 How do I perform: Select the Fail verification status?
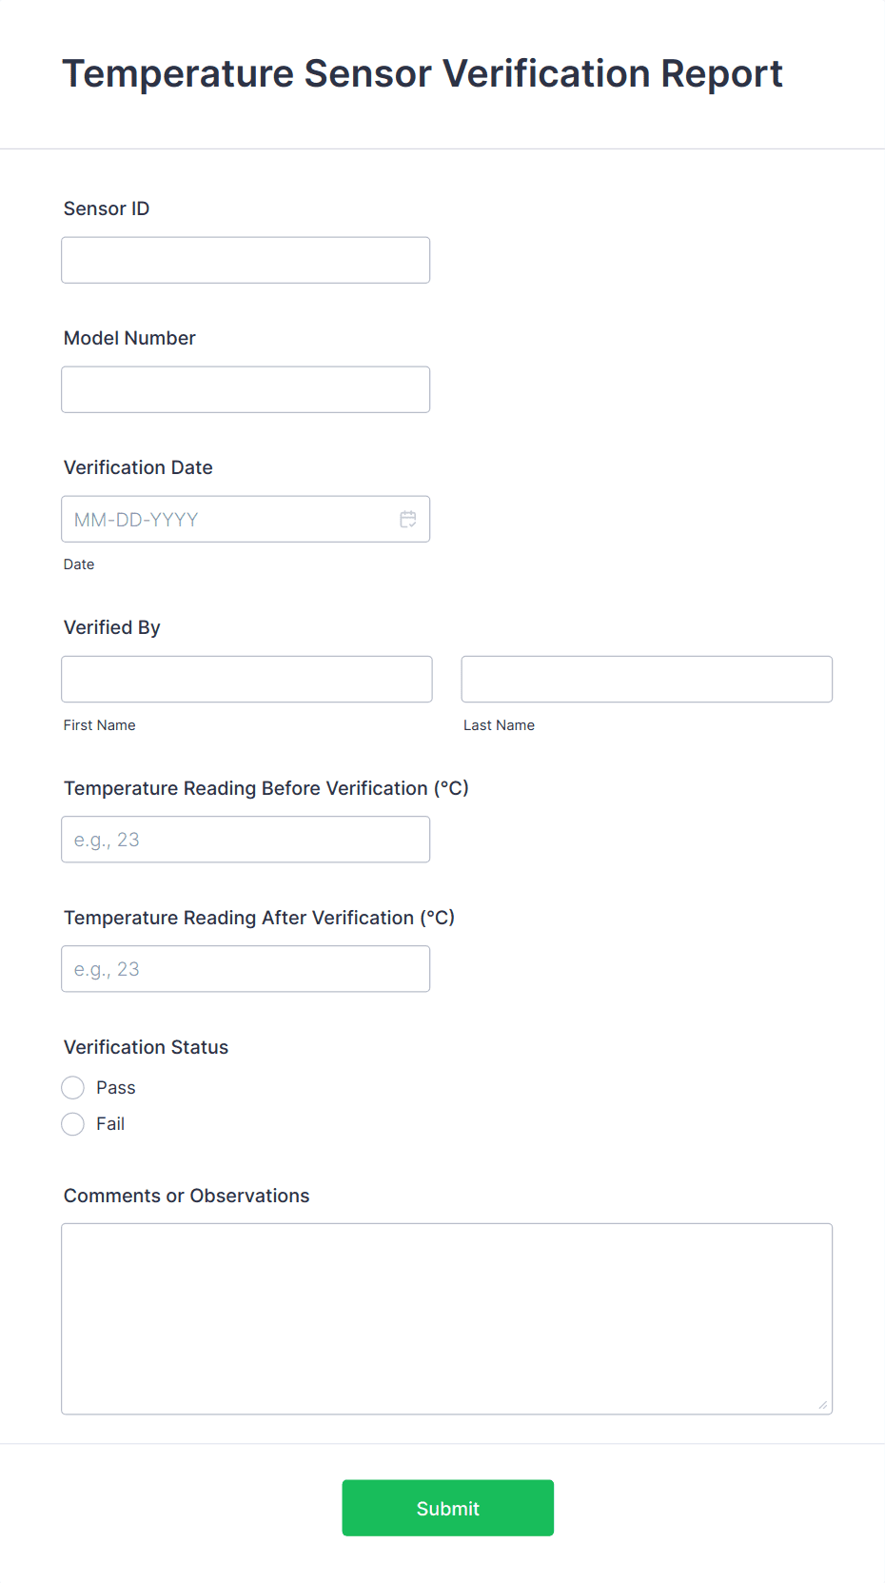[72, 1123]
